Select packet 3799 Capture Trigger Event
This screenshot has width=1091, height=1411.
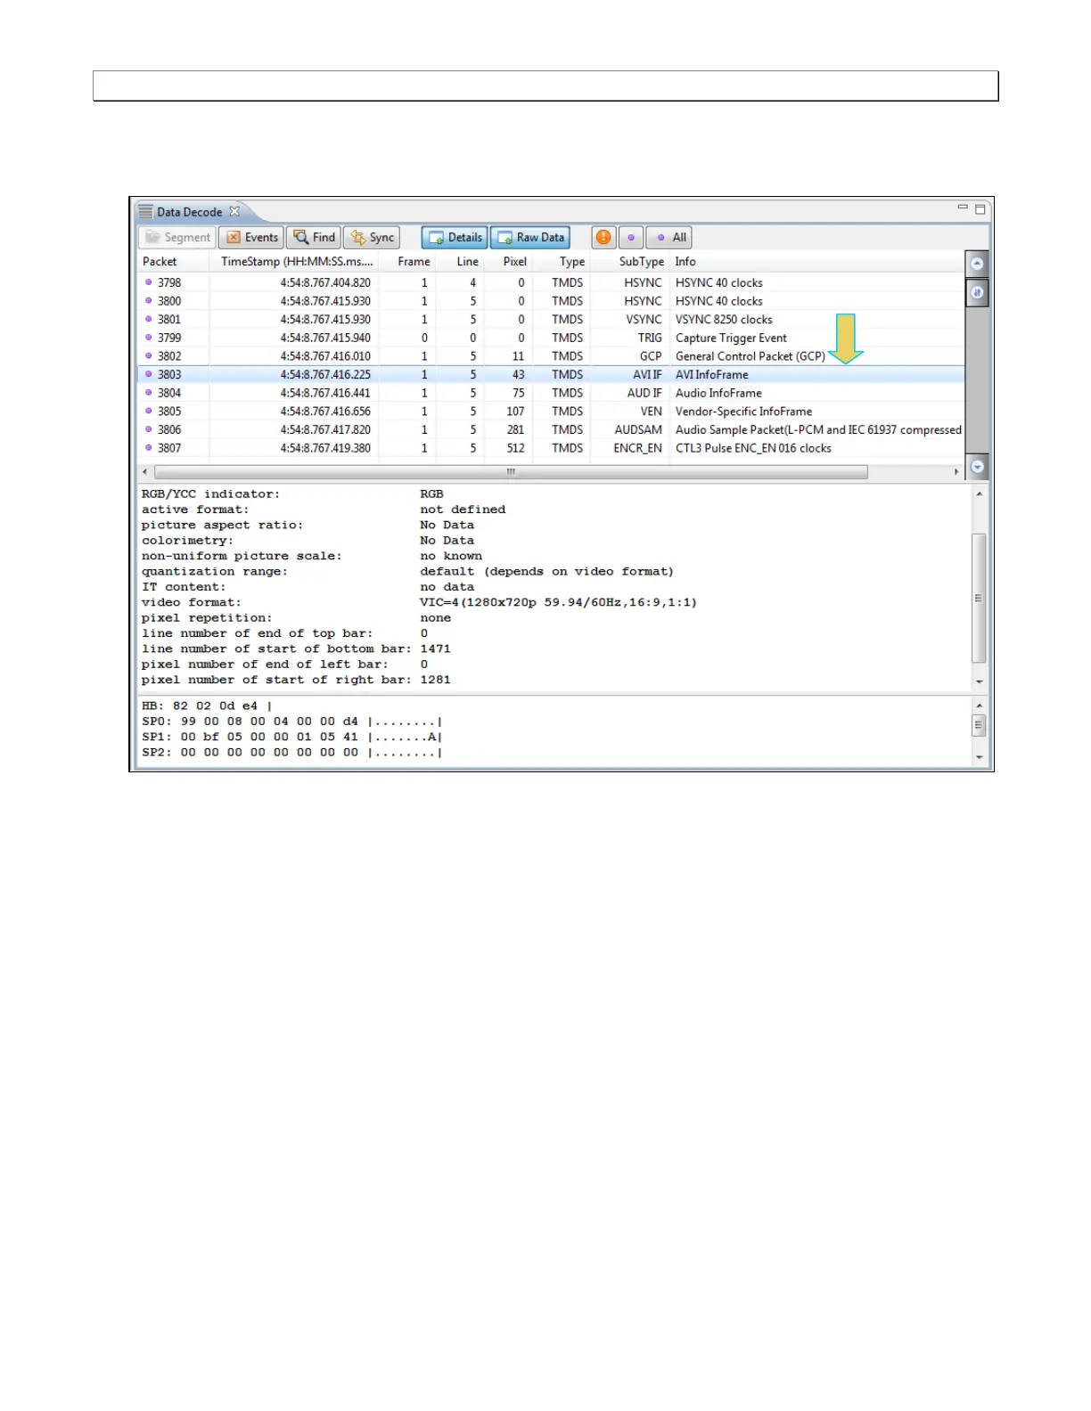(551, 338)
